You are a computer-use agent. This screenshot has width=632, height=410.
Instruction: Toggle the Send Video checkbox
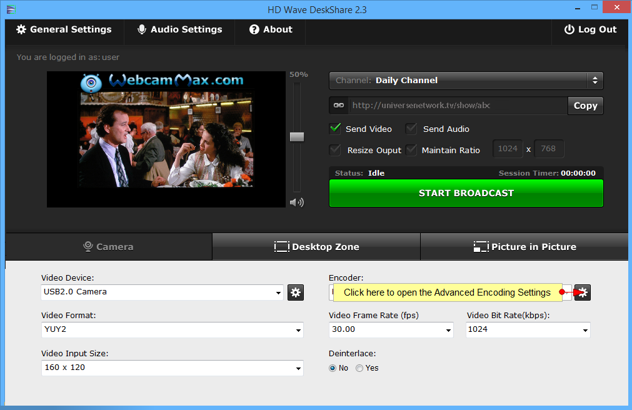click(335, 129)
